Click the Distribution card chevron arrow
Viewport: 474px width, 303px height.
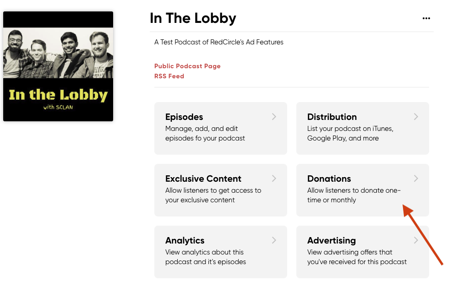[416, 117]
